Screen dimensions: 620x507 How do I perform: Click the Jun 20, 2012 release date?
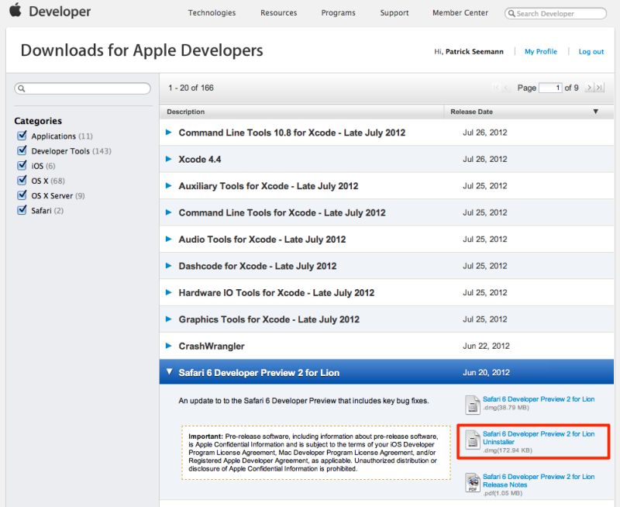point(486,373)
